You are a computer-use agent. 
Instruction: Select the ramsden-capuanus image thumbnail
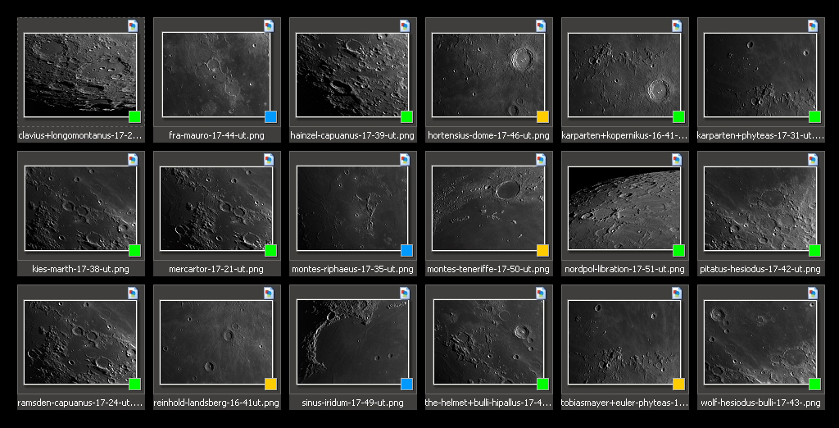click(x=81, y=342)
